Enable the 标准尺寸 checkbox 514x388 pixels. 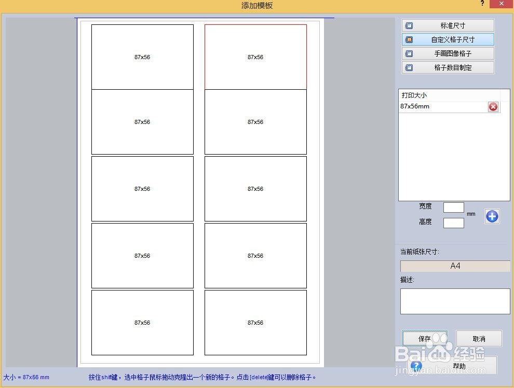point(408,25)
